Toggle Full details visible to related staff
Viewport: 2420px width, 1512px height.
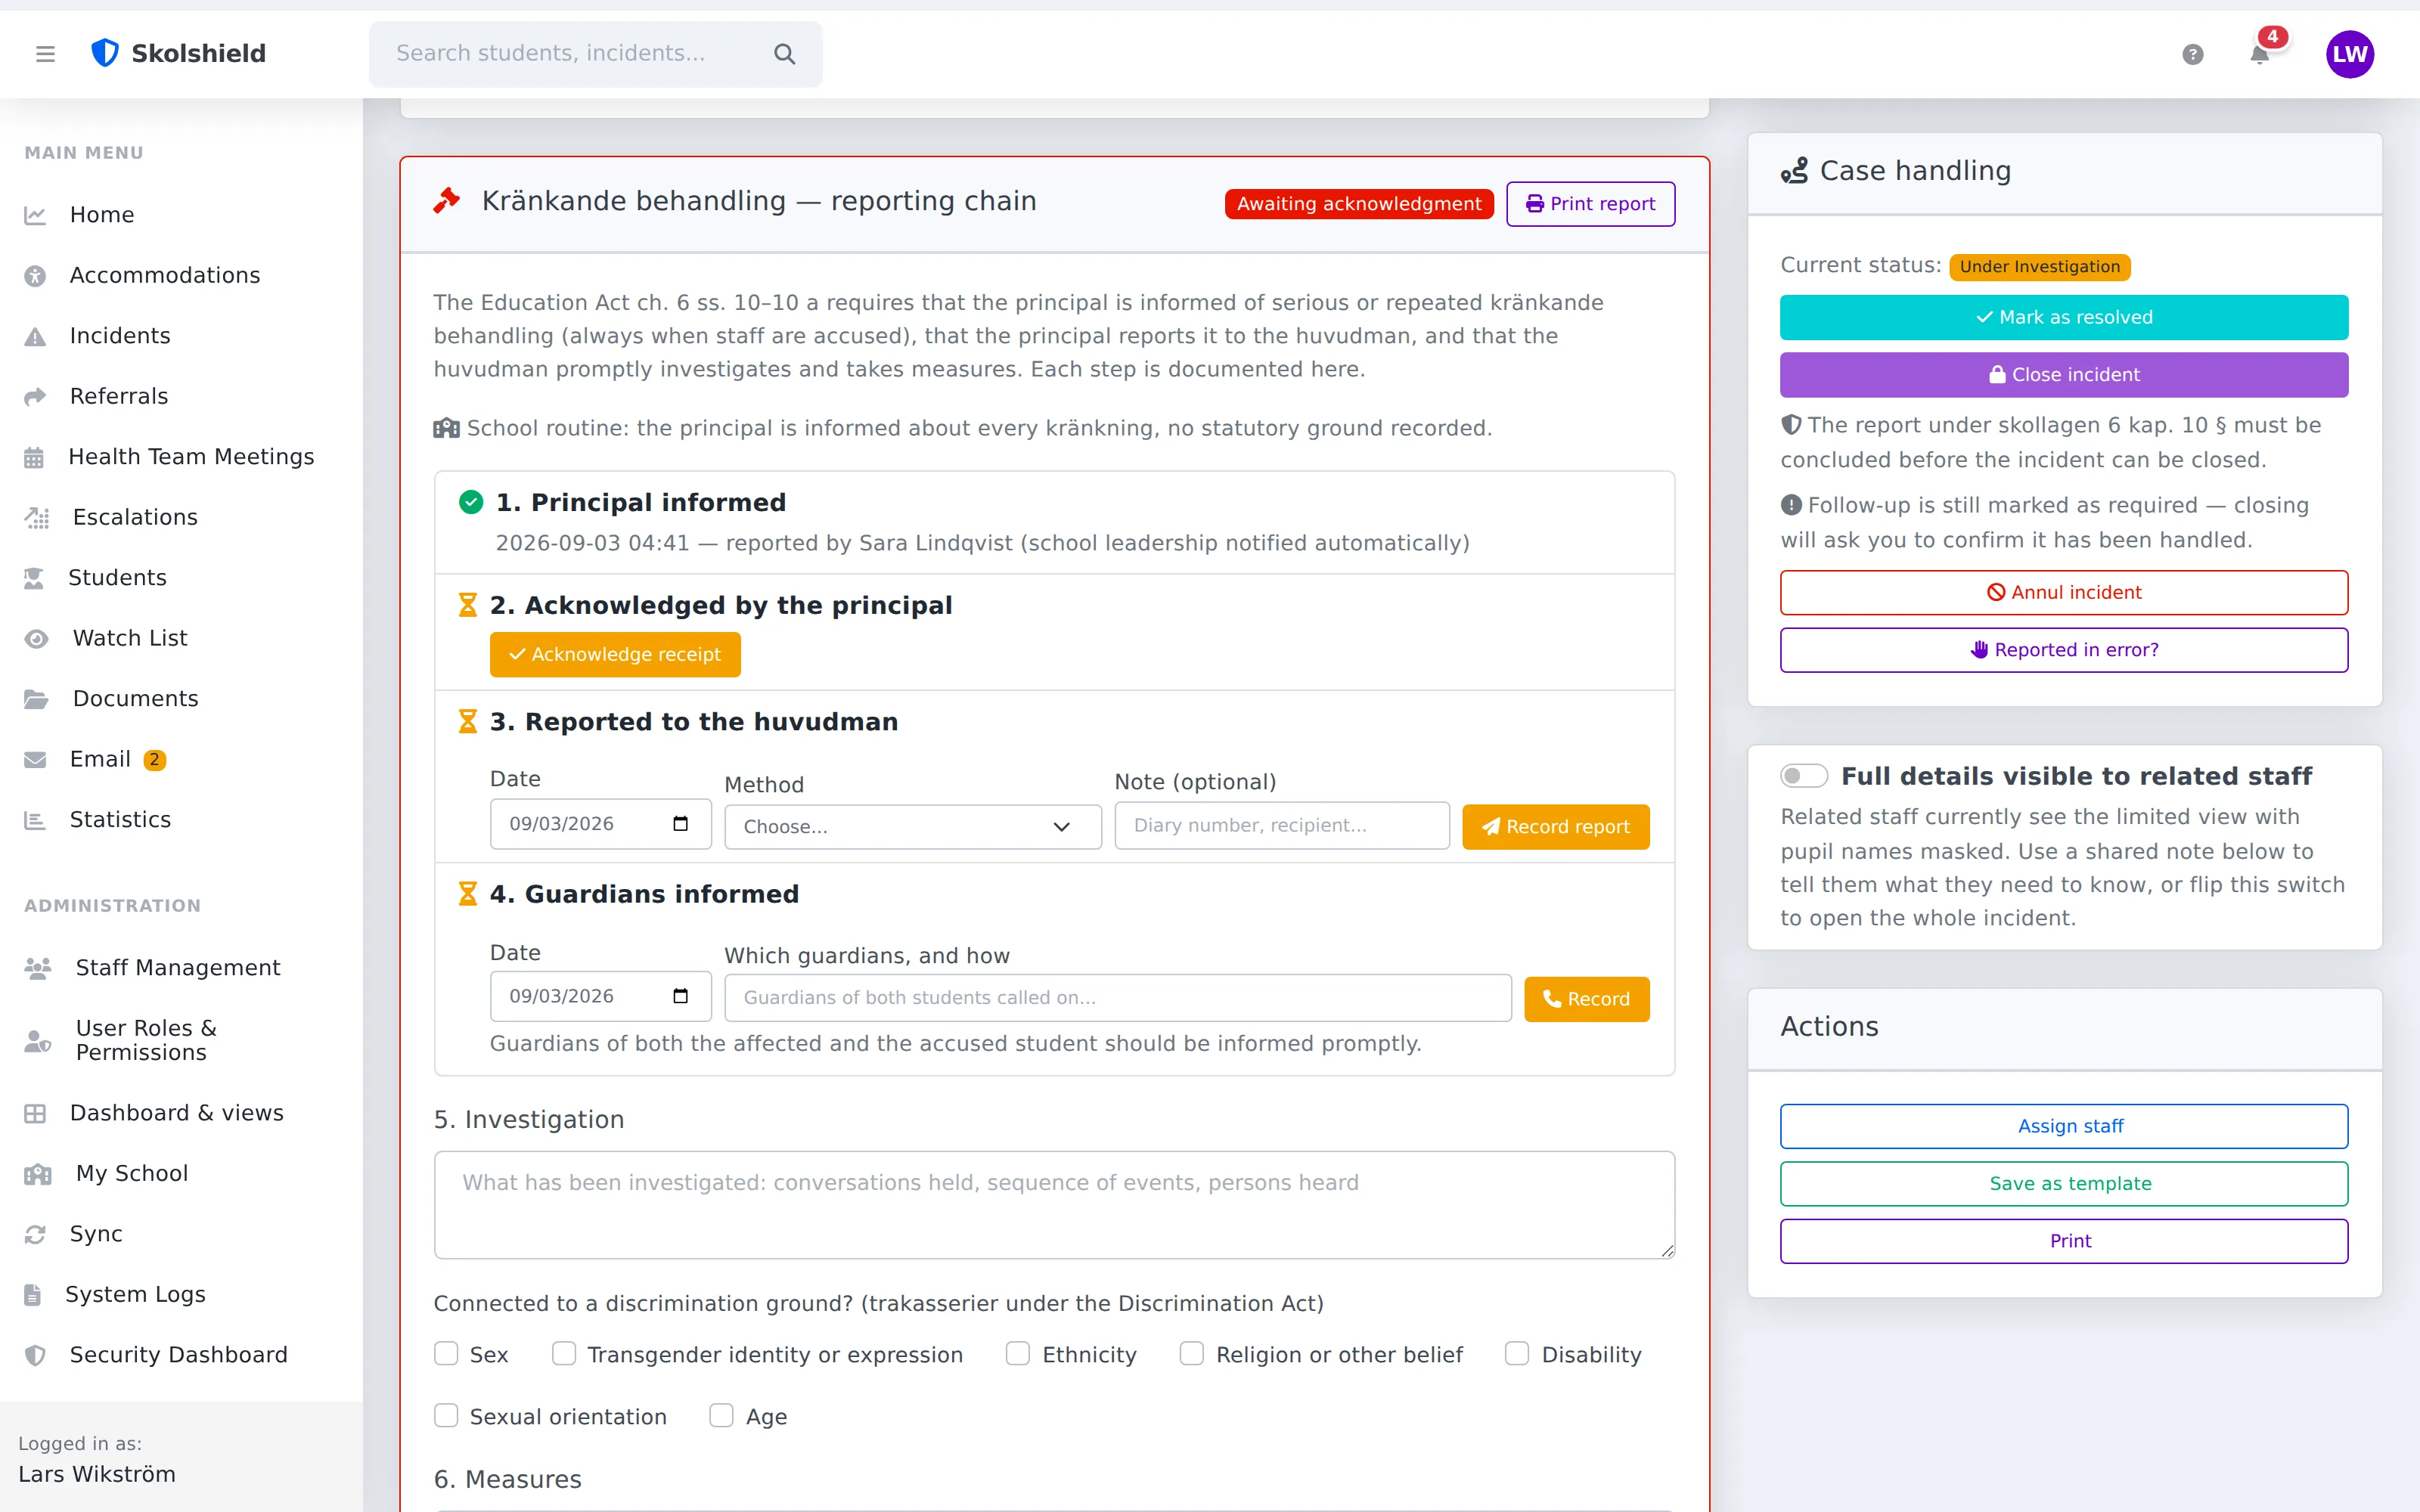pos(1803,776)
